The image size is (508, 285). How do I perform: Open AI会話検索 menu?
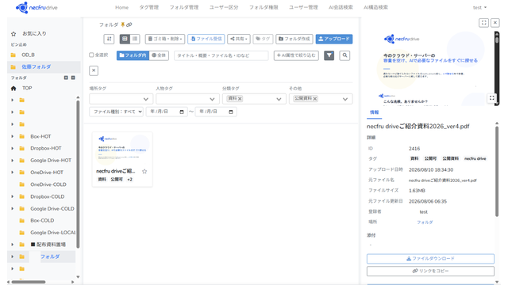pos(341,7)
